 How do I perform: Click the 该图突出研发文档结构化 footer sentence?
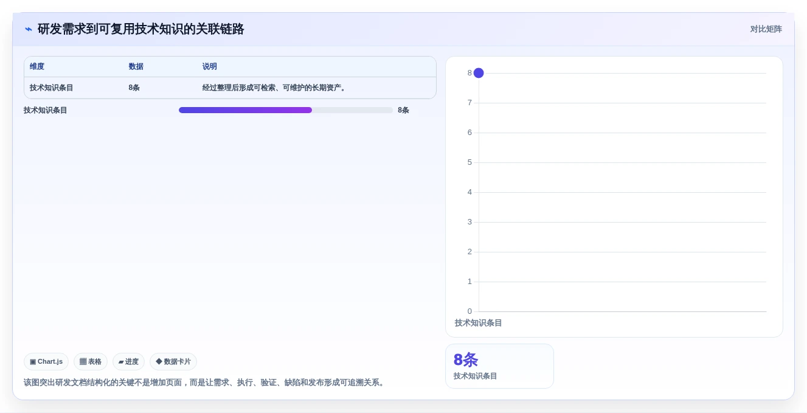[x=205, y=383]
